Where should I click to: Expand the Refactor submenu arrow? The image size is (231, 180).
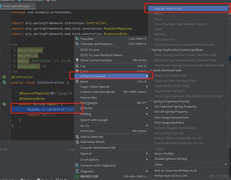point(147,108)
